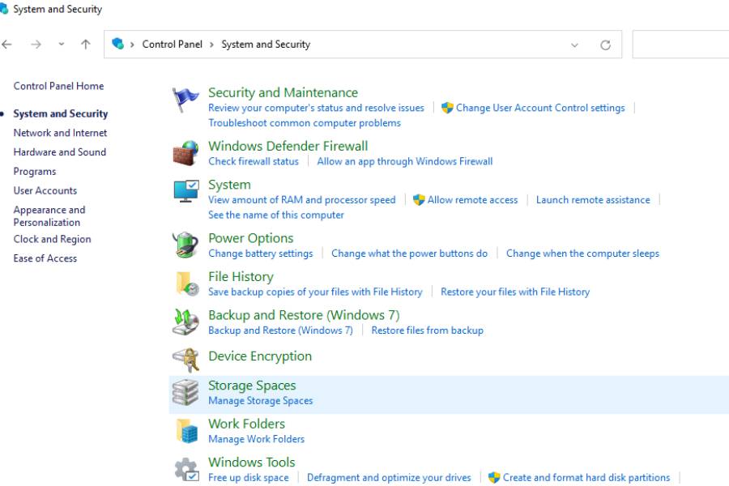Click the System monitor icon

tap(186, 191)
